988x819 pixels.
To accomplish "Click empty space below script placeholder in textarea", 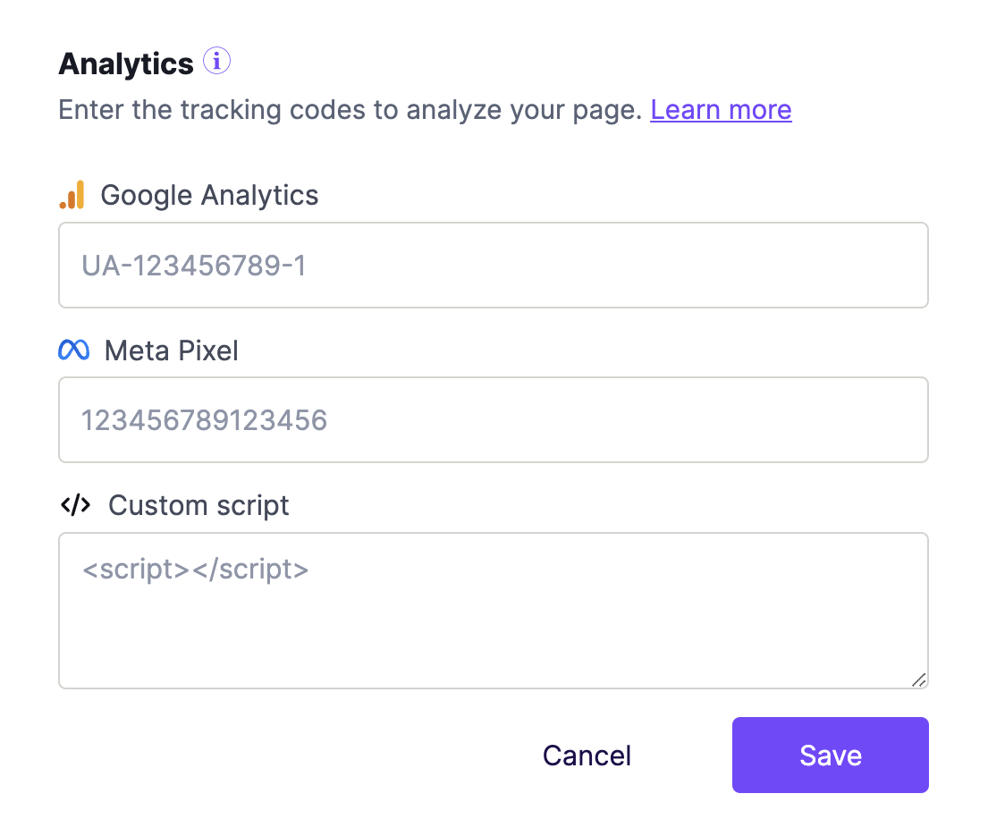I will point(494,637).
